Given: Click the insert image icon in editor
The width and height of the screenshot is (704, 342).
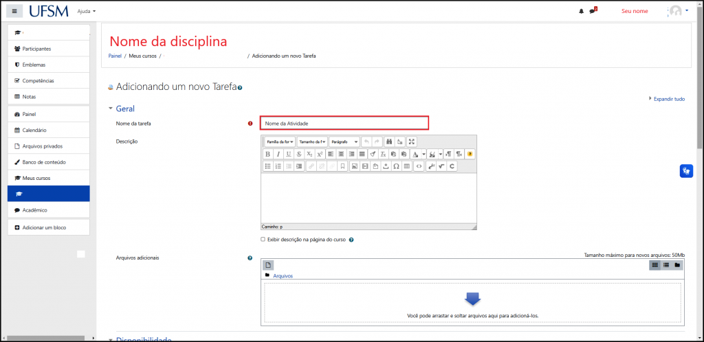Looking at the screenshot, I should click(x=355, y=166).
